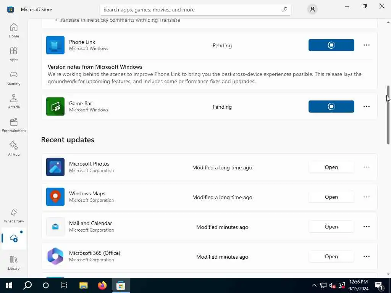This screenshot has height=293, width=391.
Task: Click the scrollbar up arrow
Action: pyautogui.click(x=388, y=22)
